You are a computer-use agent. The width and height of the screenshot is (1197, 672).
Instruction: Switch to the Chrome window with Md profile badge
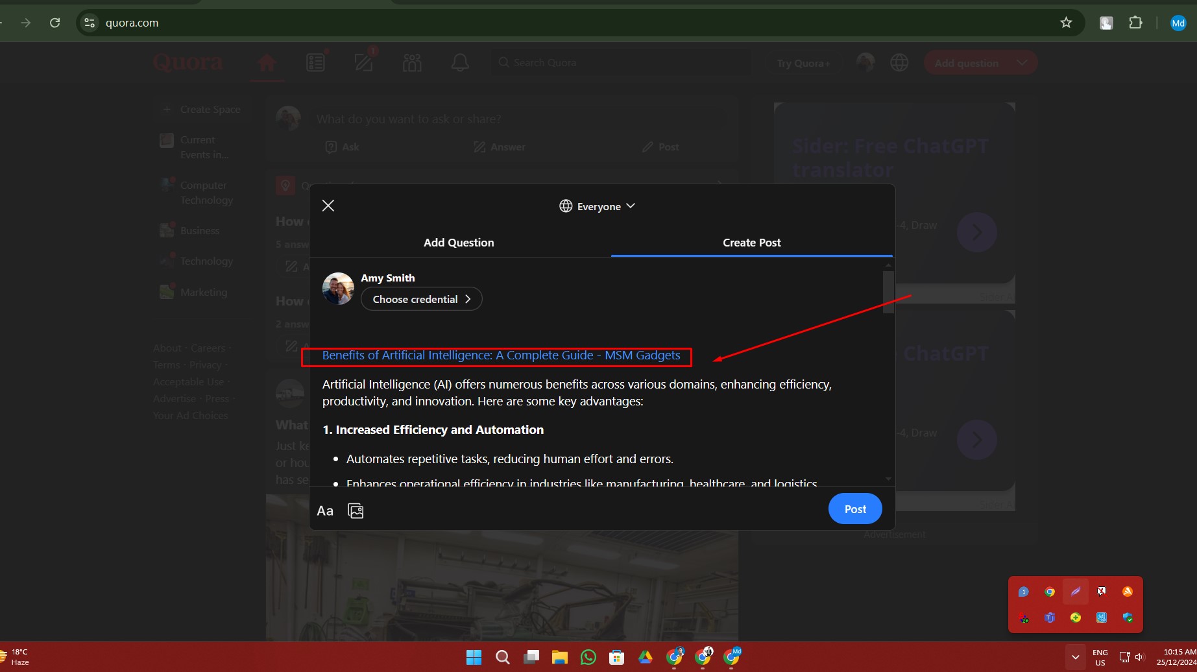tap(732, 657)
